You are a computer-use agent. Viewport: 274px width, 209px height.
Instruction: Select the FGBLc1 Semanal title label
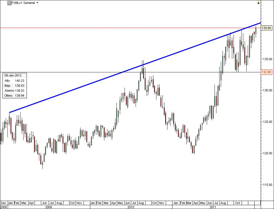coord(23,2)
